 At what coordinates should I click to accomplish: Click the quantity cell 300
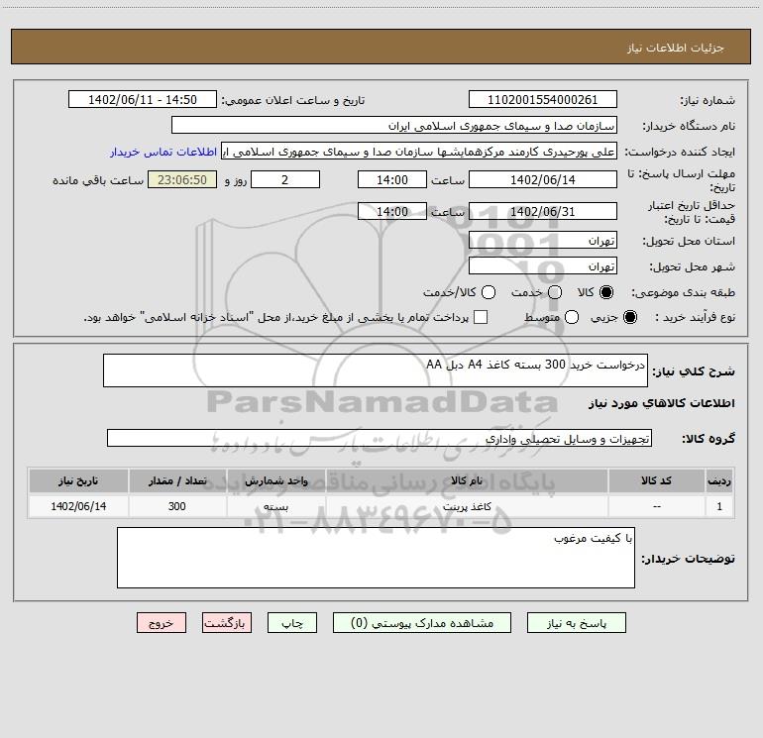pos(177,506)
